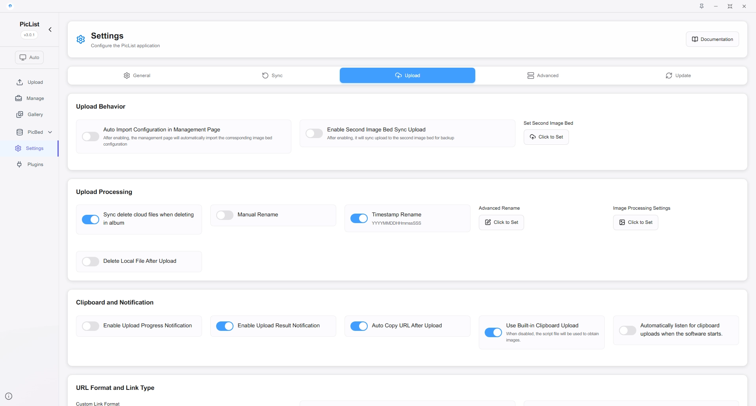Click the edit icon under Advanced Rename
This screenshot has height=406, width=756.
point(488,222)
